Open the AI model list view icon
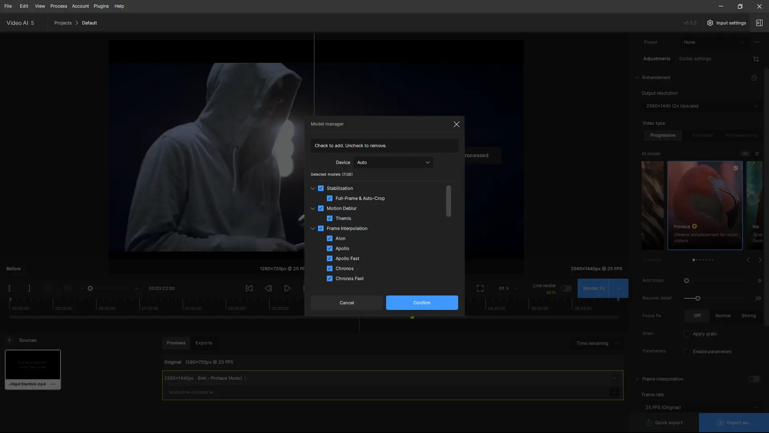 [x=757, y=154]
